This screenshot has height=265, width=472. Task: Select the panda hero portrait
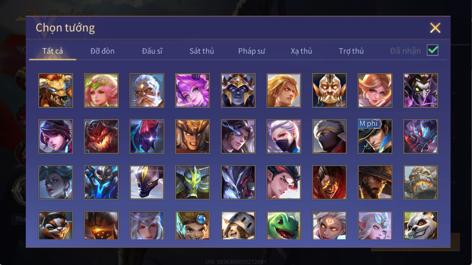tap(421, 225)
